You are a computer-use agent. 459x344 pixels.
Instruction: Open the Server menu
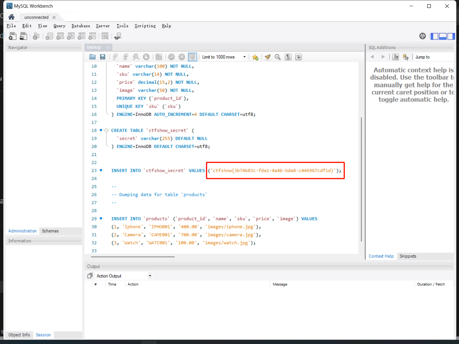103,26
